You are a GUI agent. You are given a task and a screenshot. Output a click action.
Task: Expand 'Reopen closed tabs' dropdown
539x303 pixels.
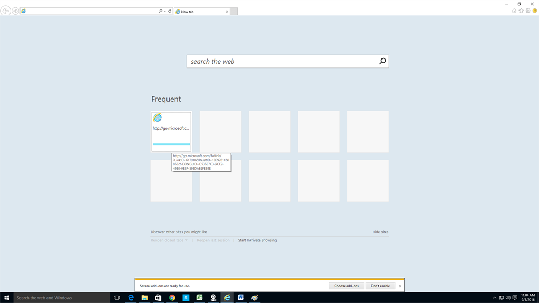[x=169, y=240]
